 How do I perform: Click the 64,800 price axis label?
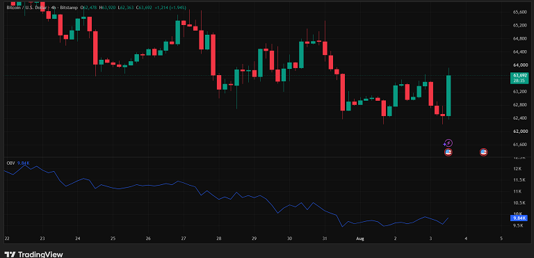pos(520,39)
